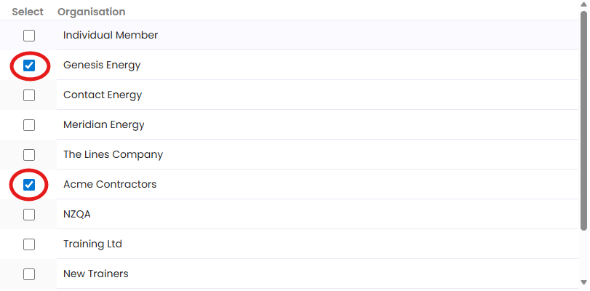This screenshot has width=590, height=291.
Task: Tick the Contact Energy checkbox
Action: coord(29,95)
